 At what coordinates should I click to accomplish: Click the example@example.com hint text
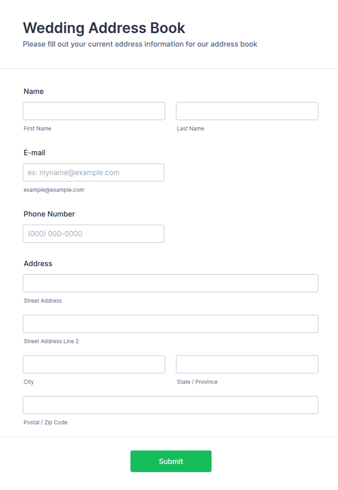54,190
